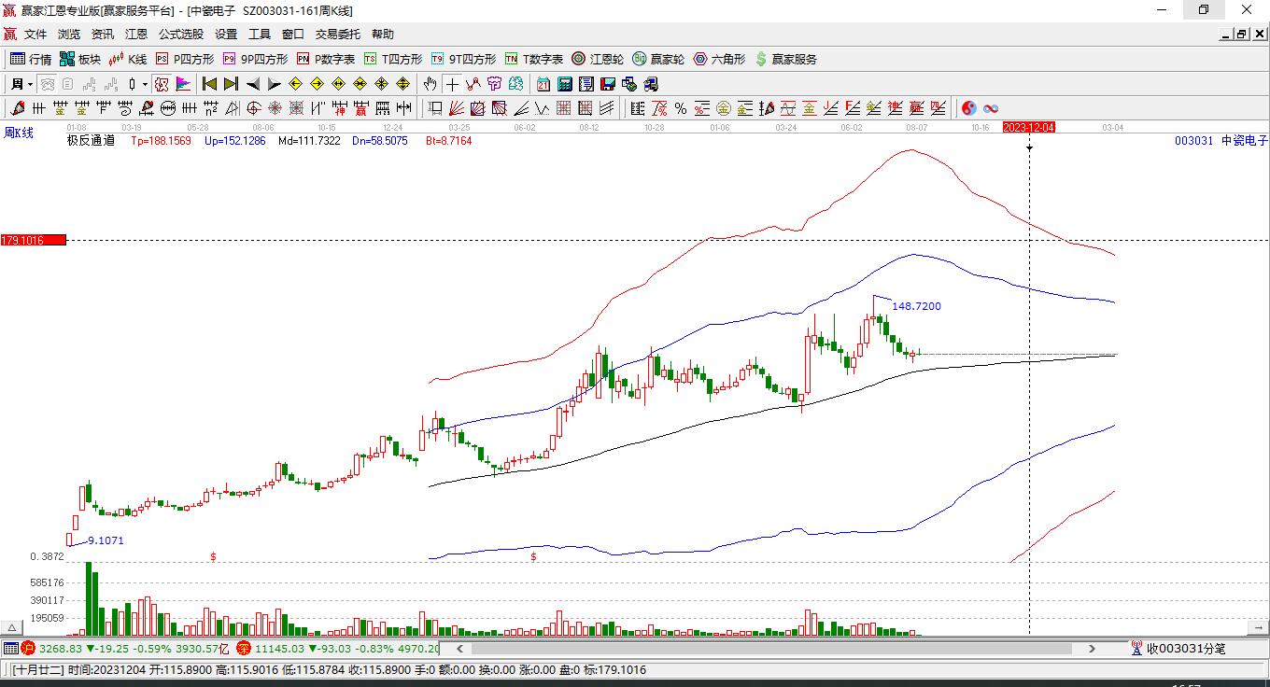This screenshot has height=687, width=1270.
Task: Open the 文件 menu
Action: [x=35, y=35]
